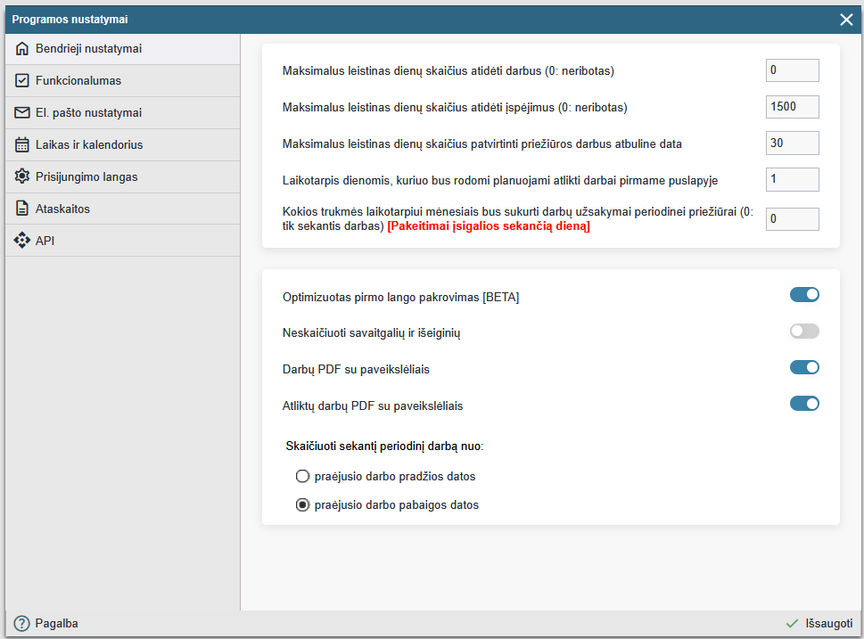Click the periodinei priežiūrai months input field
The width and height of the screenshot is (864, 639).
[x=793, y=219]
